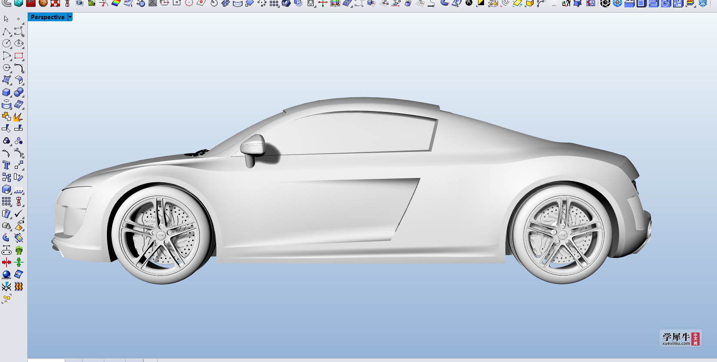
Task: Click the selection shapes icon at bottom
Action: pyautogui.click(x=7, y=299)
